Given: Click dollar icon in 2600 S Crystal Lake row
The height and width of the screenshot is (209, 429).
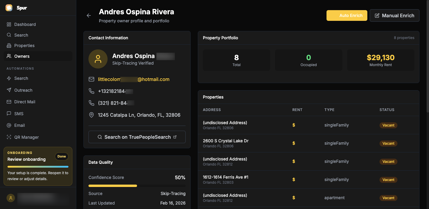Looking at the screenshot, I should coord(294,143).
